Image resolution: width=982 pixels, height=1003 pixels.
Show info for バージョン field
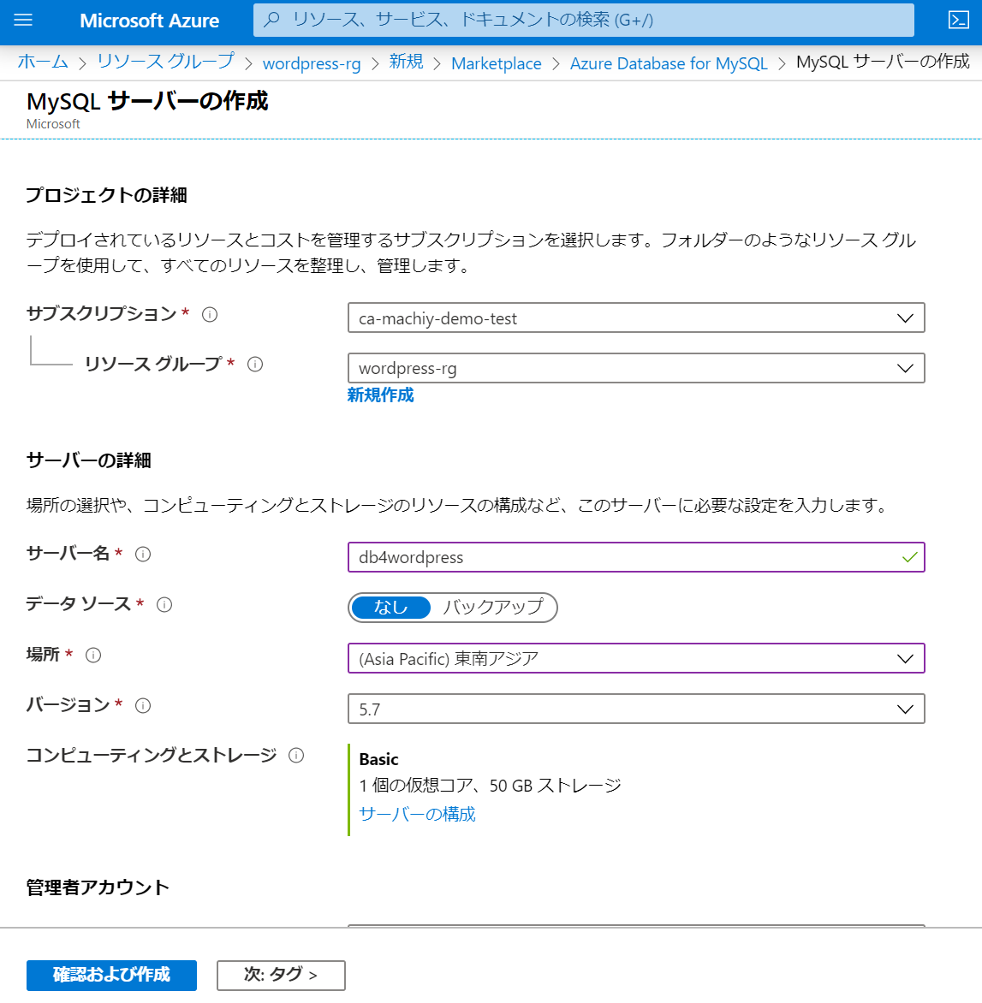click(x=143, y=706)
